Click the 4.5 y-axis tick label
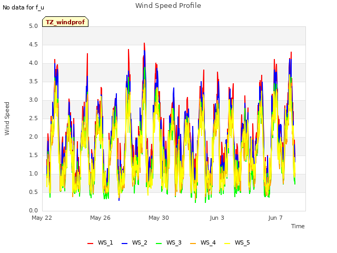The image size is (337, 253). (33, 44)
